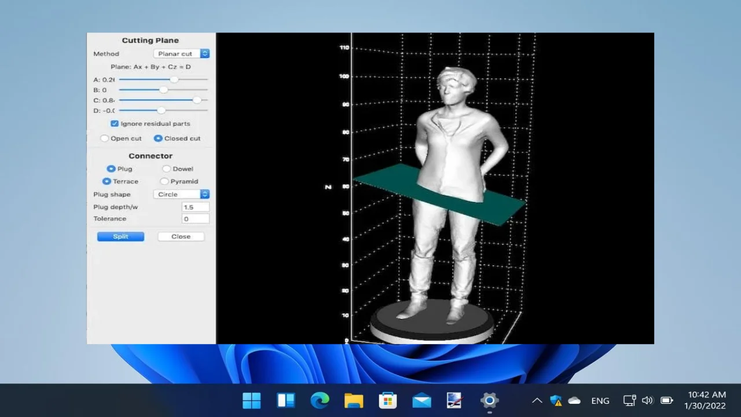Show hidden tray icons chevron

coord(537,400)
